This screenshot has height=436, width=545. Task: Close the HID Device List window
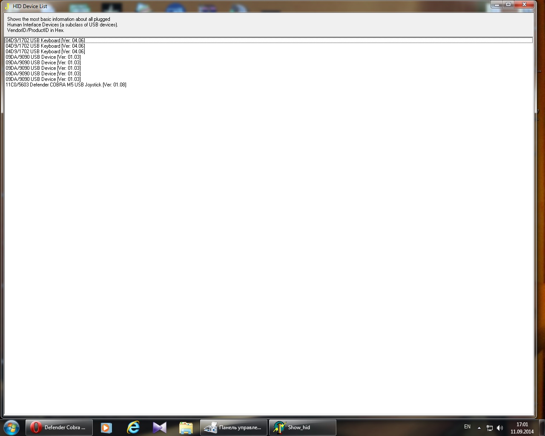pyautogui.click(x=524, y=5)
